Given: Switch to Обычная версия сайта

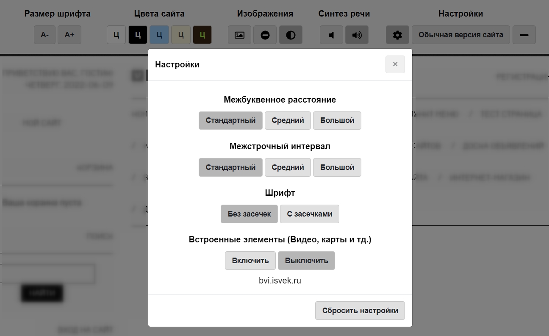Looking at the screenshot, I should point(461,35).
